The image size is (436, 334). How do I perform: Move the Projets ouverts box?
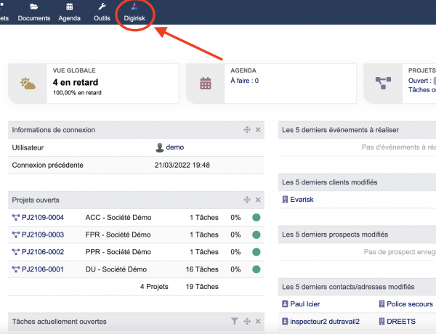[247, 200]
